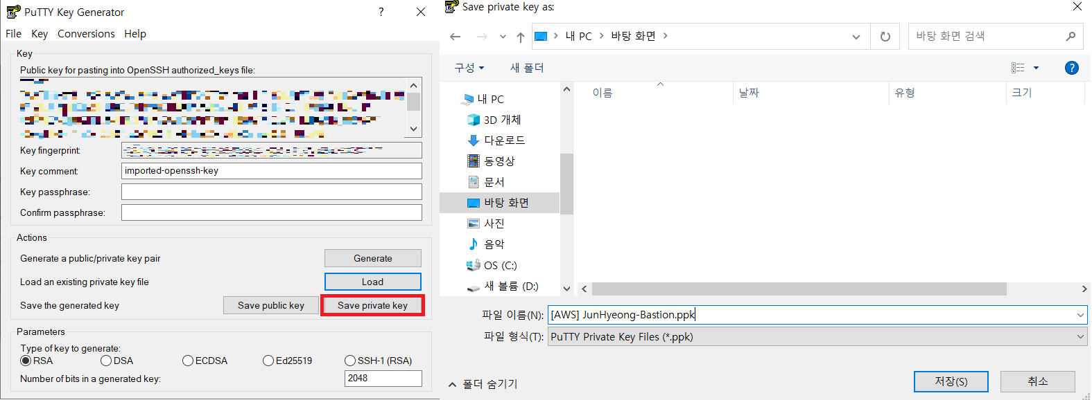Viewport: 1092px width, 400px height.
Task: Click the chevron after 내 PC in path
Action: coord(601,36)
